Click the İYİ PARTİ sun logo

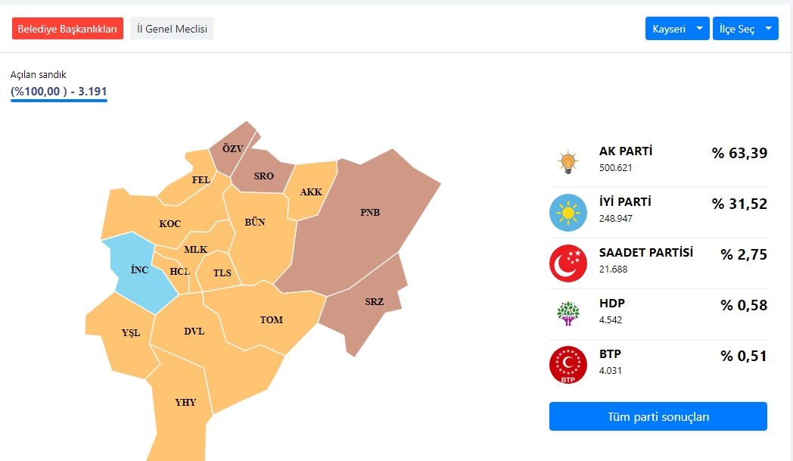(x=568, y=213)
